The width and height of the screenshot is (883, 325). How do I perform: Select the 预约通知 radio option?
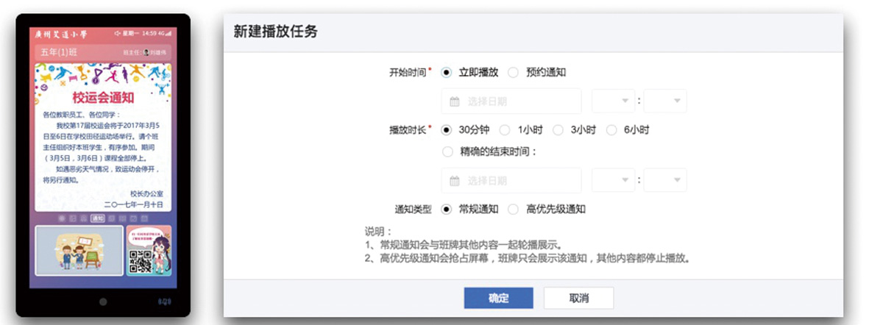[513, 73]
